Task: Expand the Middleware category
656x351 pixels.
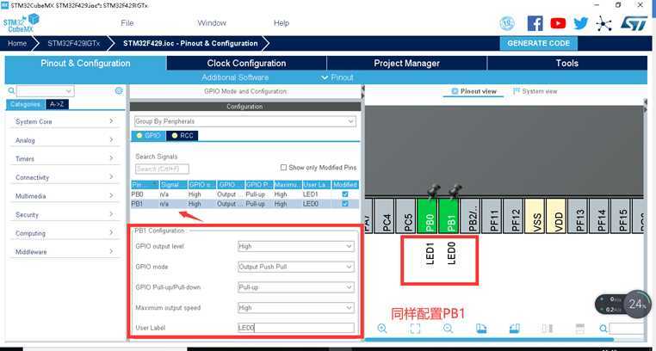Action: [65, 252]
